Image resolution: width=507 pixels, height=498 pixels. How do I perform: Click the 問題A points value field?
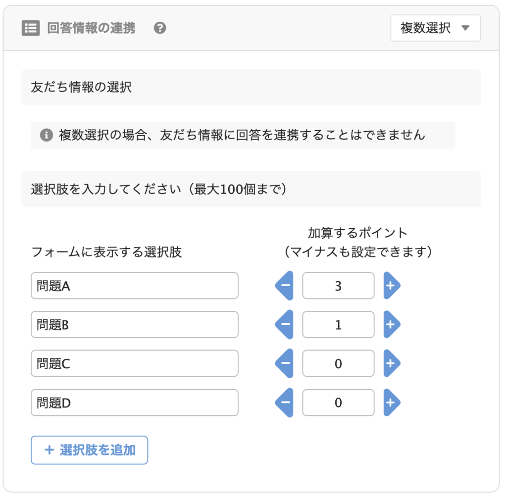(x=338, y=286)
